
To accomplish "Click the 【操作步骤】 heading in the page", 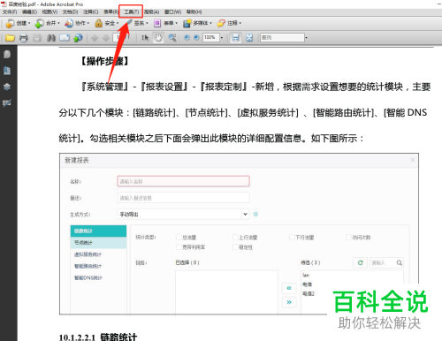I will point(105,61).
